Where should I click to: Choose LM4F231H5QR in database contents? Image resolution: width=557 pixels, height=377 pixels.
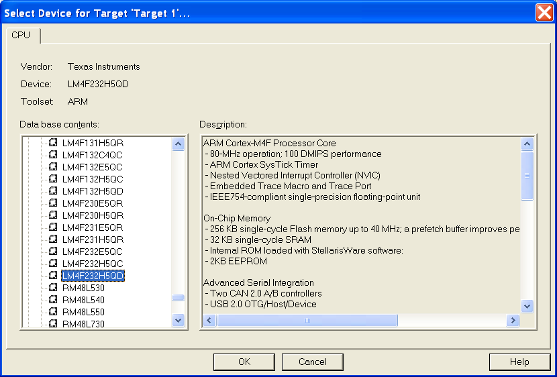pyautogui.click(x=93, y=239)
